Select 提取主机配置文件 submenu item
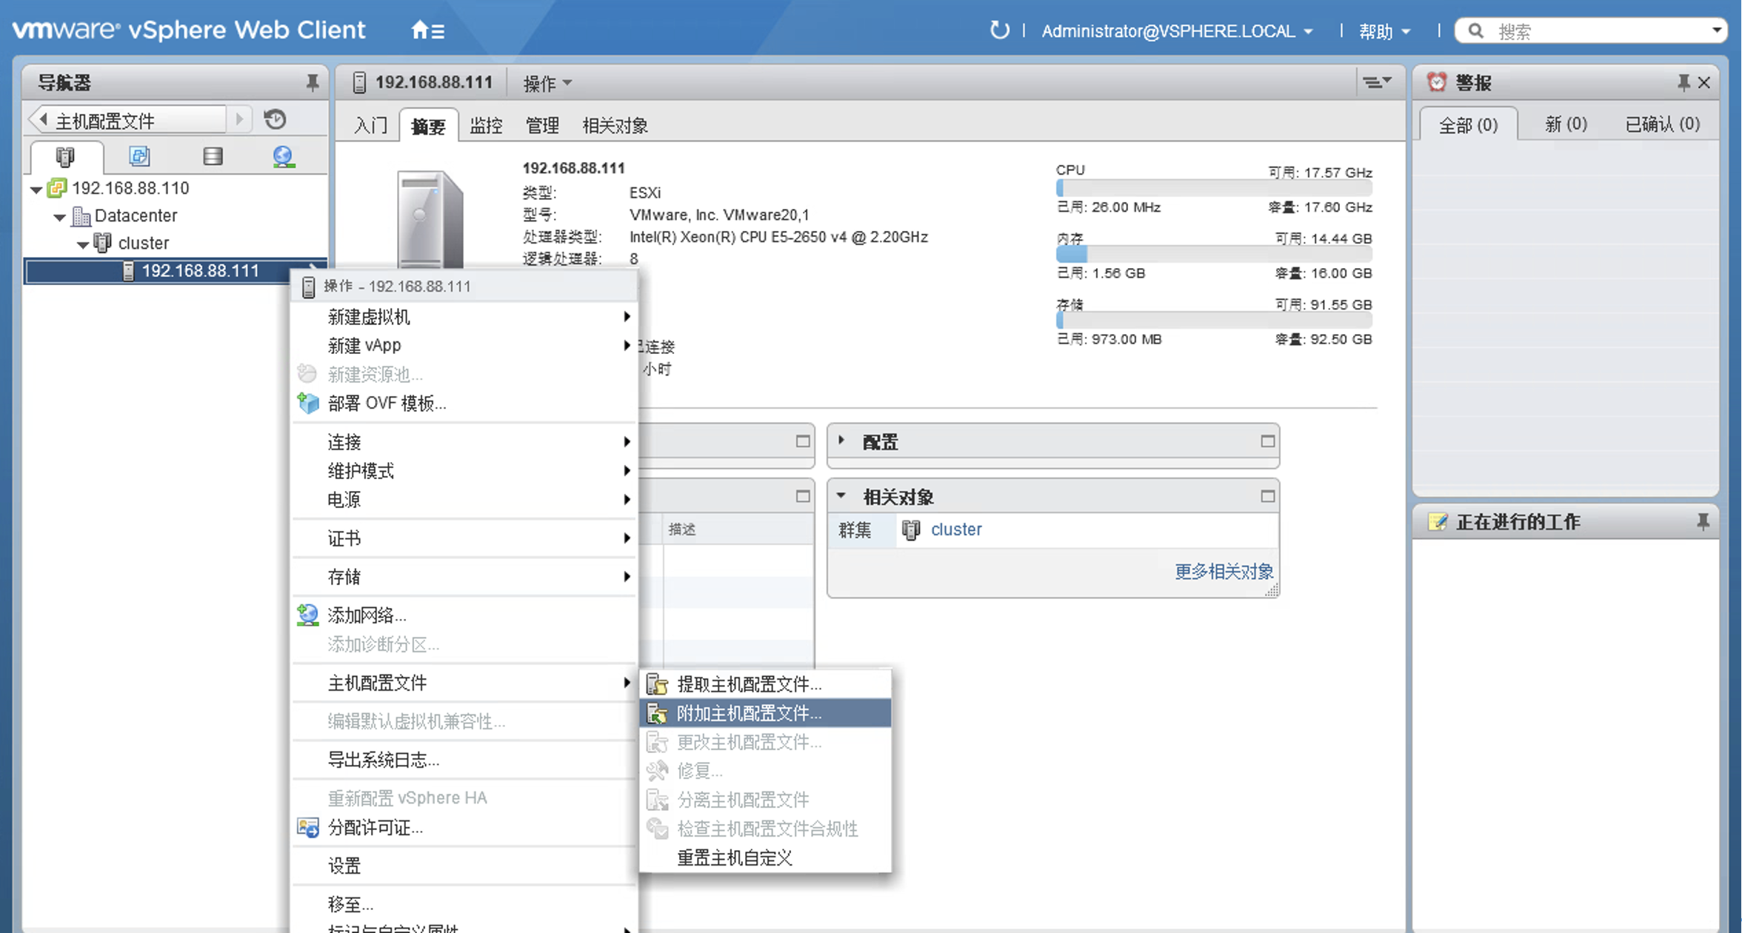1742x933 pixels. pyautogui.click(x=765, y=684)
